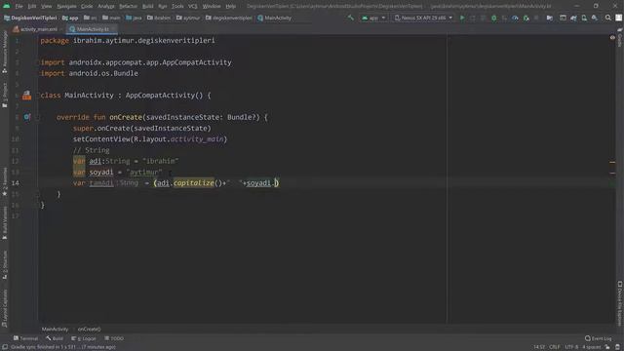Click the Profile app icon
Viewport: 624px width, 351px height.
point(515,18)
